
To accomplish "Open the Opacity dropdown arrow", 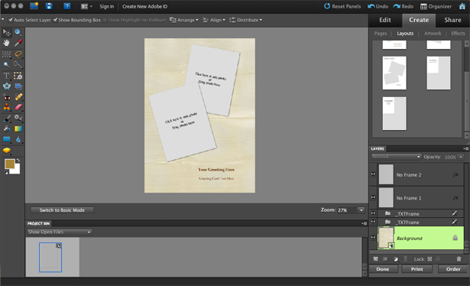I will coord(461,157).
